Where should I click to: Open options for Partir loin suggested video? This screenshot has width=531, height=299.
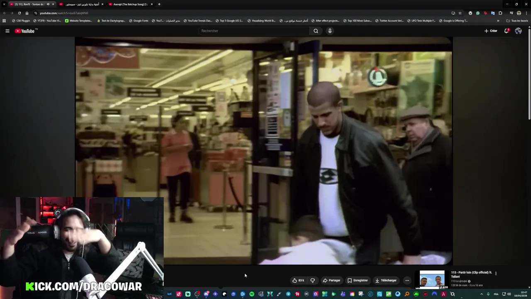(496, 273)
